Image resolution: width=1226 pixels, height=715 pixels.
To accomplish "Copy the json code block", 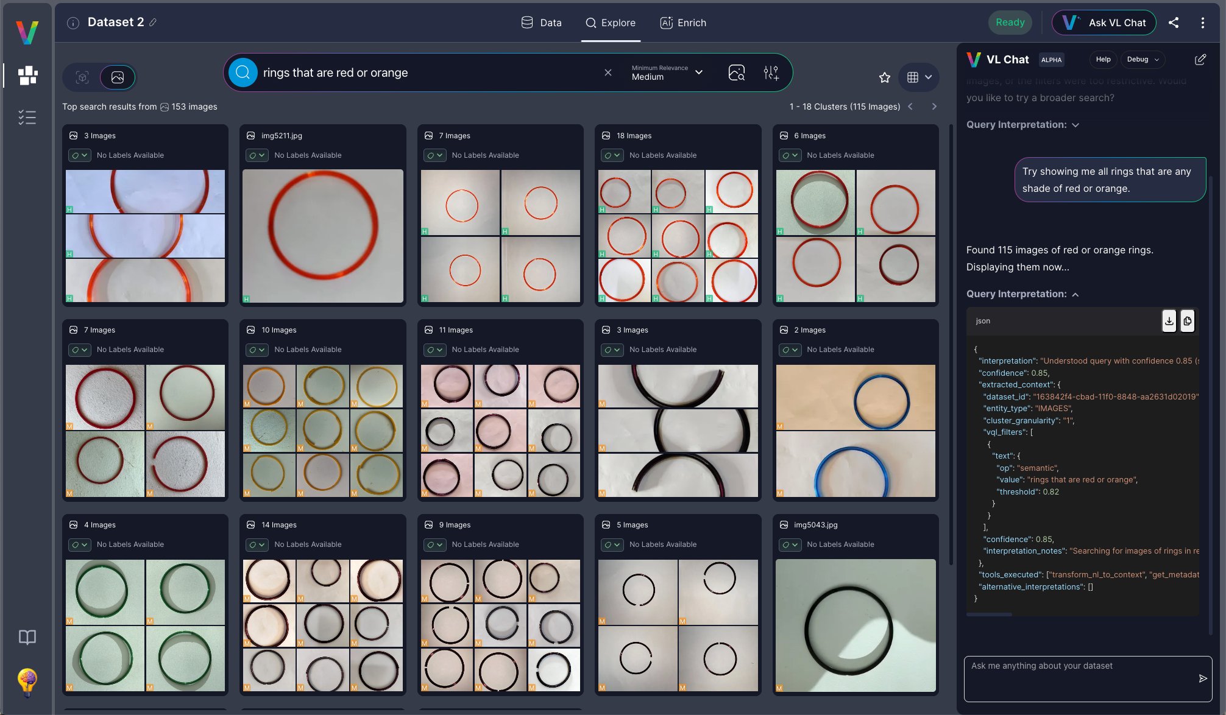I will [1187, 321].
